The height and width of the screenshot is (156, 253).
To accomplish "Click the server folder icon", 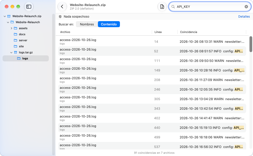I will (x=15, y=40).
